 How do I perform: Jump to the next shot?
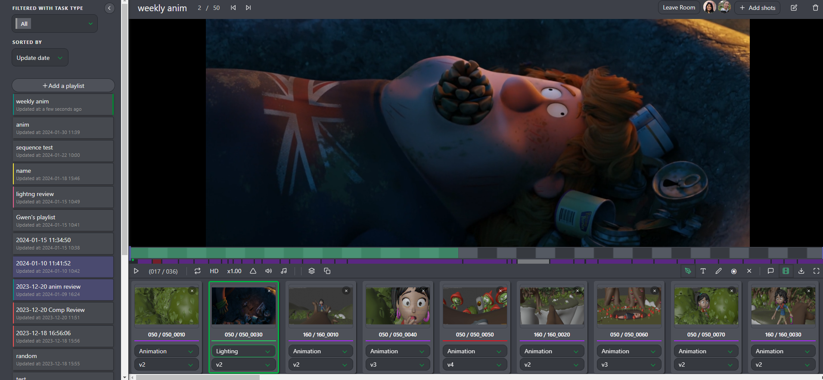point(248,8)
